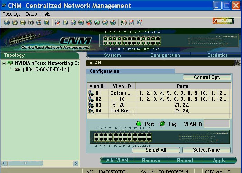The image size is (242, 173).
Task: Click the slanted pen toolbar icon
Action: pyautogui.click(x=97, y=22)
